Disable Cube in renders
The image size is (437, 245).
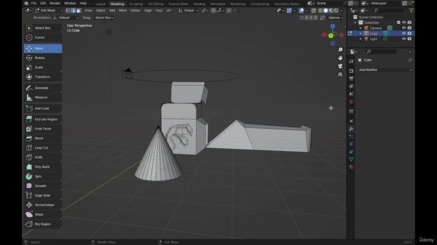coord(409,33)
